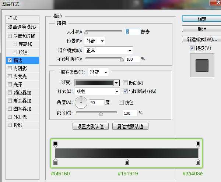Click the 大小 pixel input field

click(x=132, y=32)
